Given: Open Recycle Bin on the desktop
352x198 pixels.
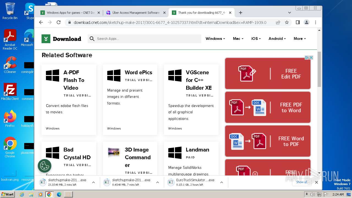Looking at the screenshot, I should point(10,11).
